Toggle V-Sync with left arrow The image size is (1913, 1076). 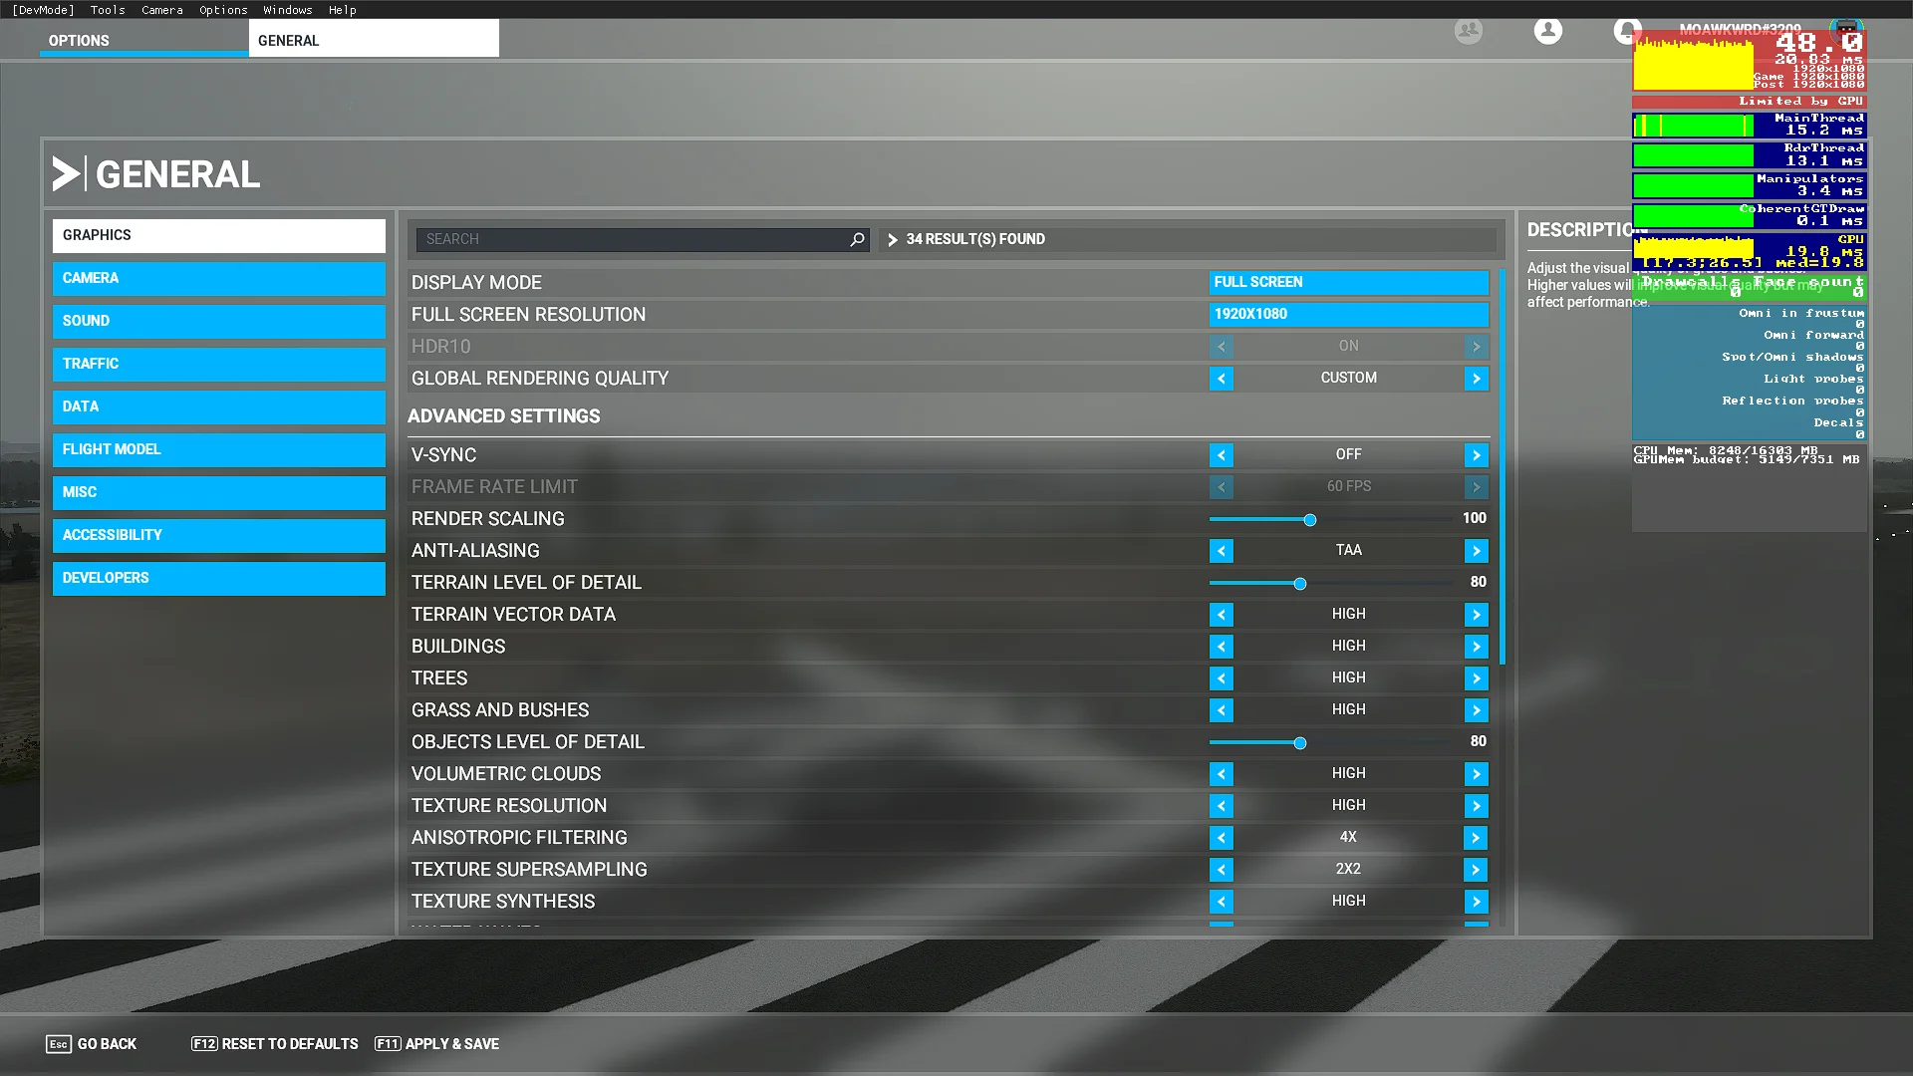[1221, 454]
